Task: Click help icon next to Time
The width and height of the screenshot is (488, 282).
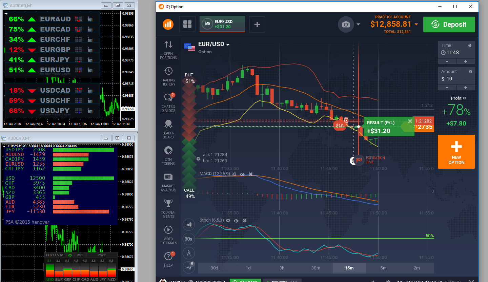Action: pyautogui.click(x=470, y=45)
